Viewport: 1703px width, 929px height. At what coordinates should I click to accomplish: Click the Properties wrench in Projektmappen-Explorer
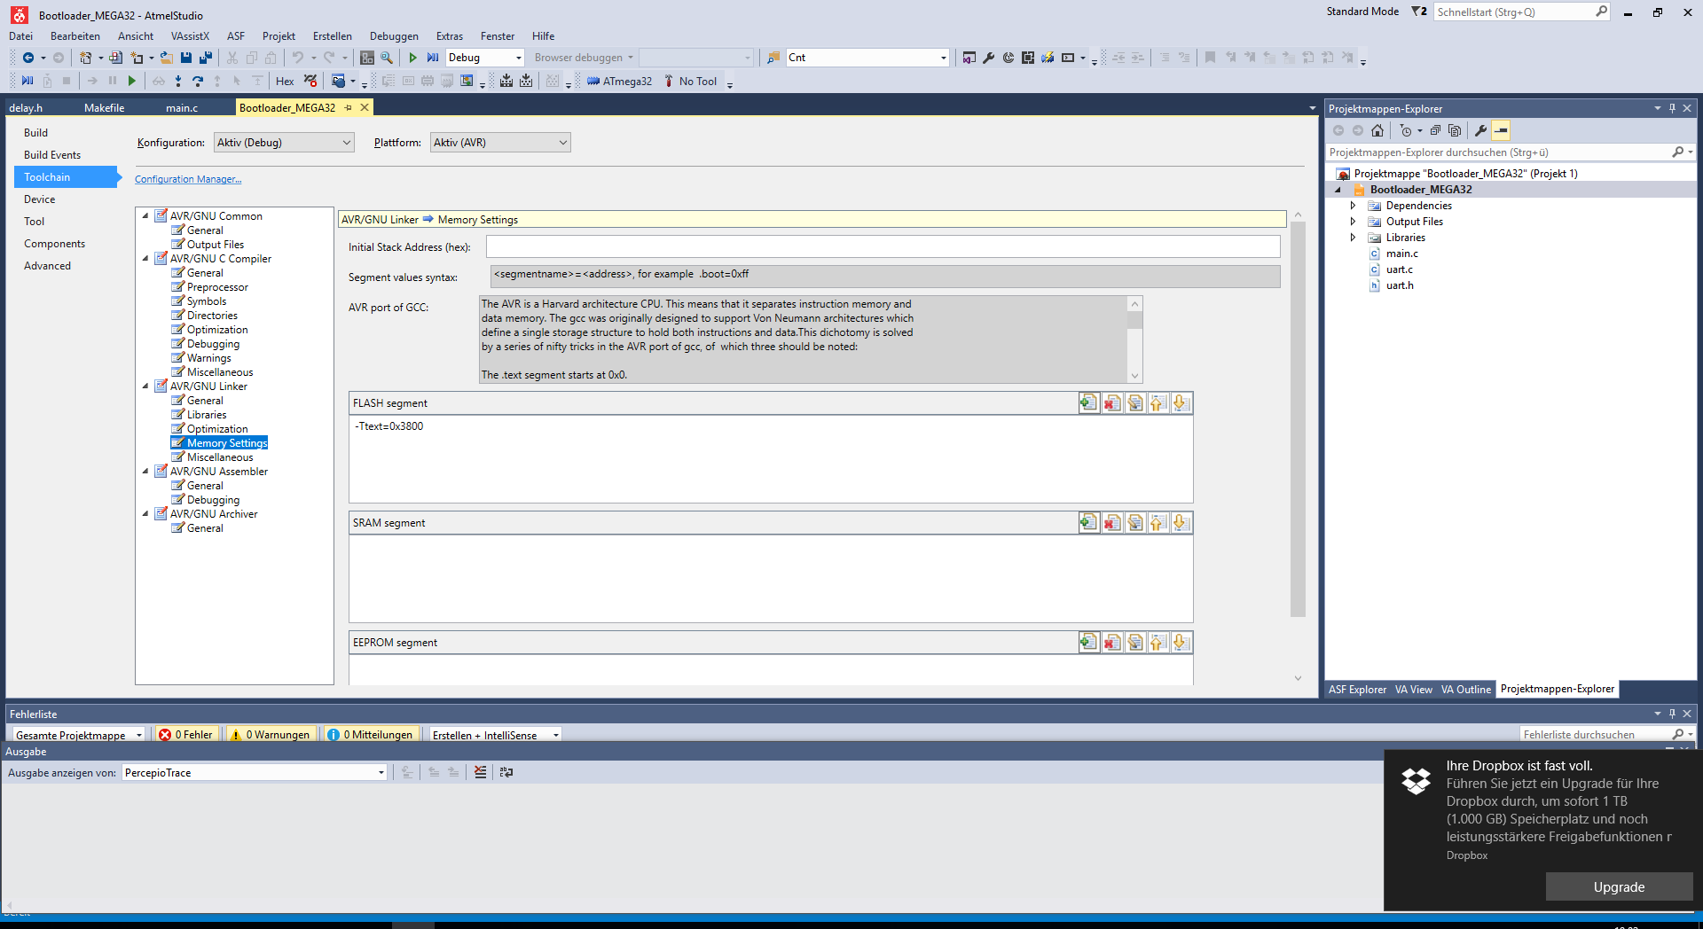[x=1480, y=130]
